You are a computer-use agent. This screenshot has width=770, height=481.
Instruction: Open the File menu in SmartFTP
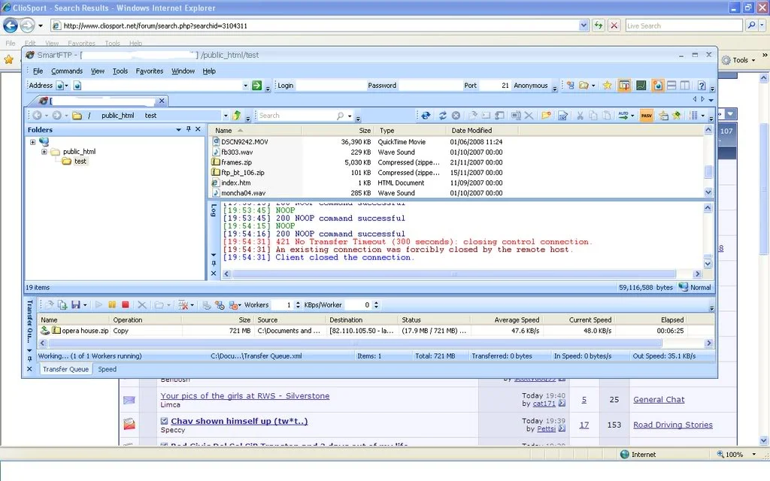pos(38,71)
